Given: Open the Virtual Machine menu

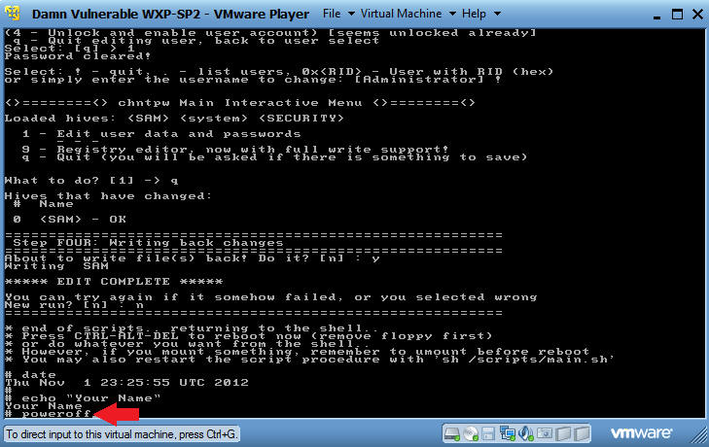Looking at the screenshot, I should pos(401,14).
